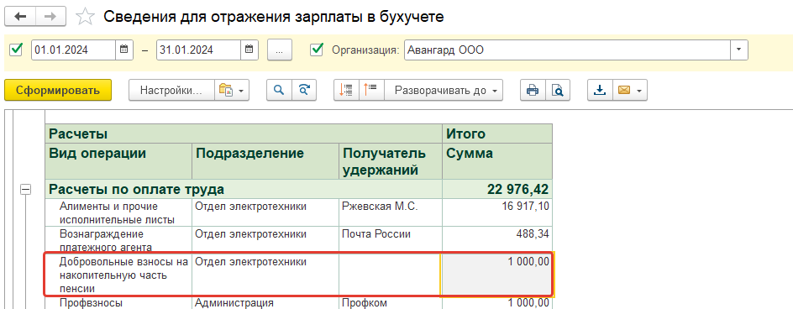793x309 pixels.
Task: Print the report with printer icon
Action: tap(533, 91)
